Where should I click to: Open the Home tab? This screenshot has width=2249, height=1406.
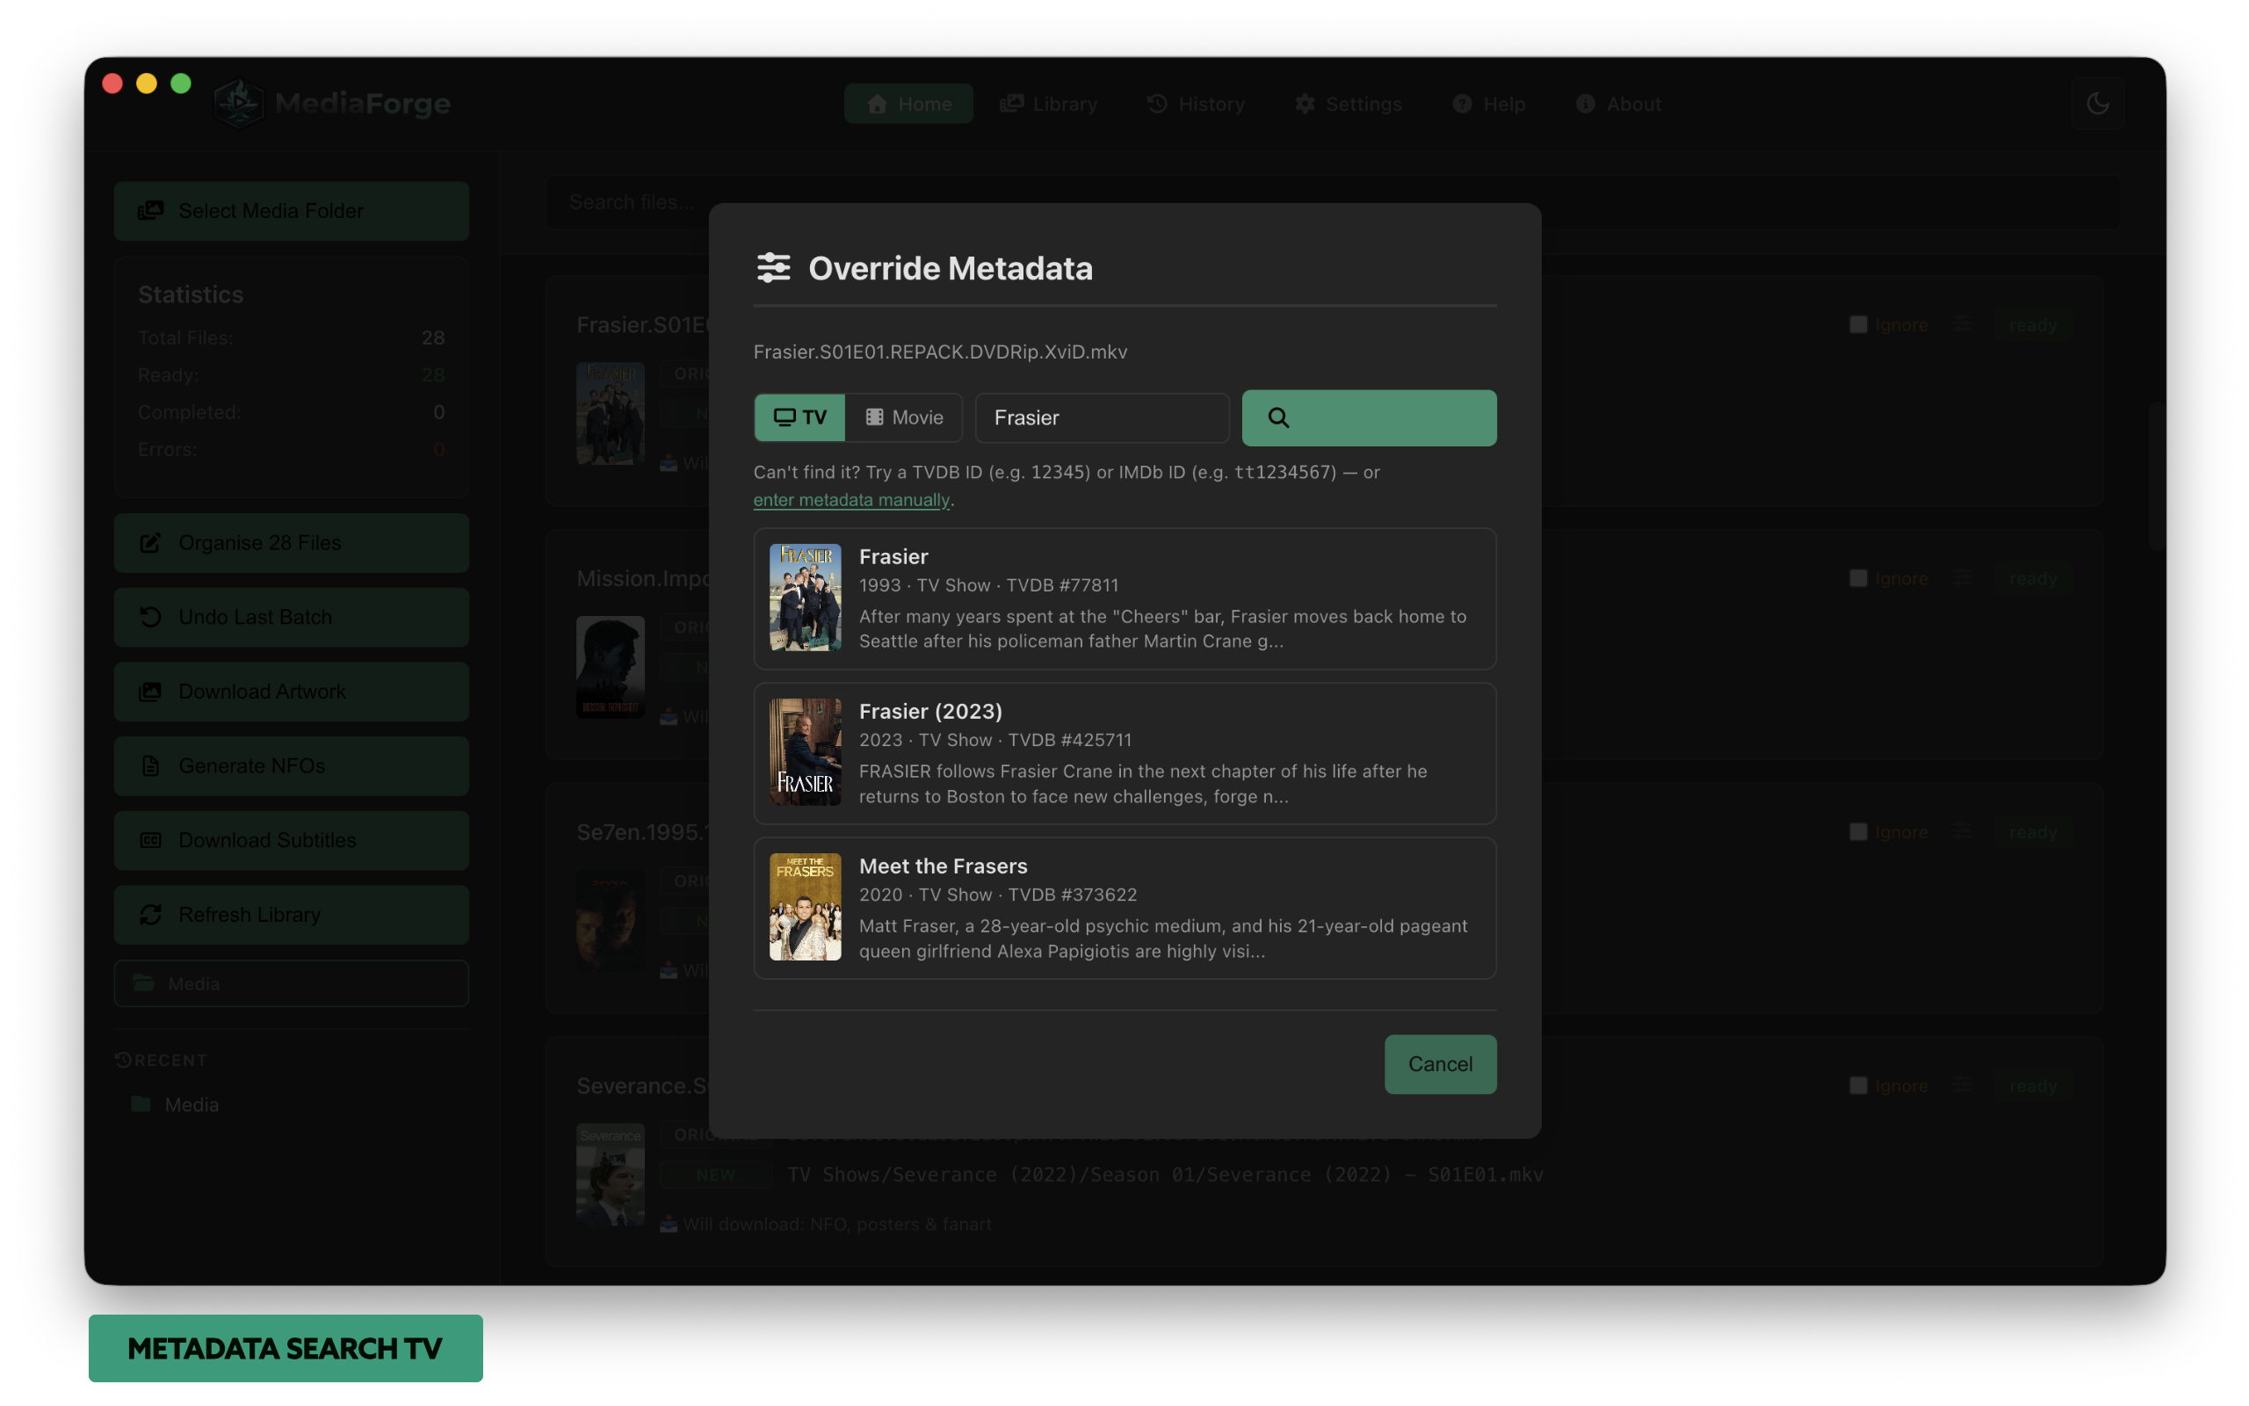[x=908, y=103]
